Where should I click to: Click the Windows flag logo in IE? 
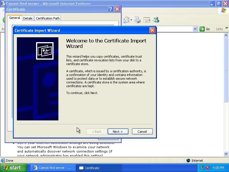tap(224, 11)
